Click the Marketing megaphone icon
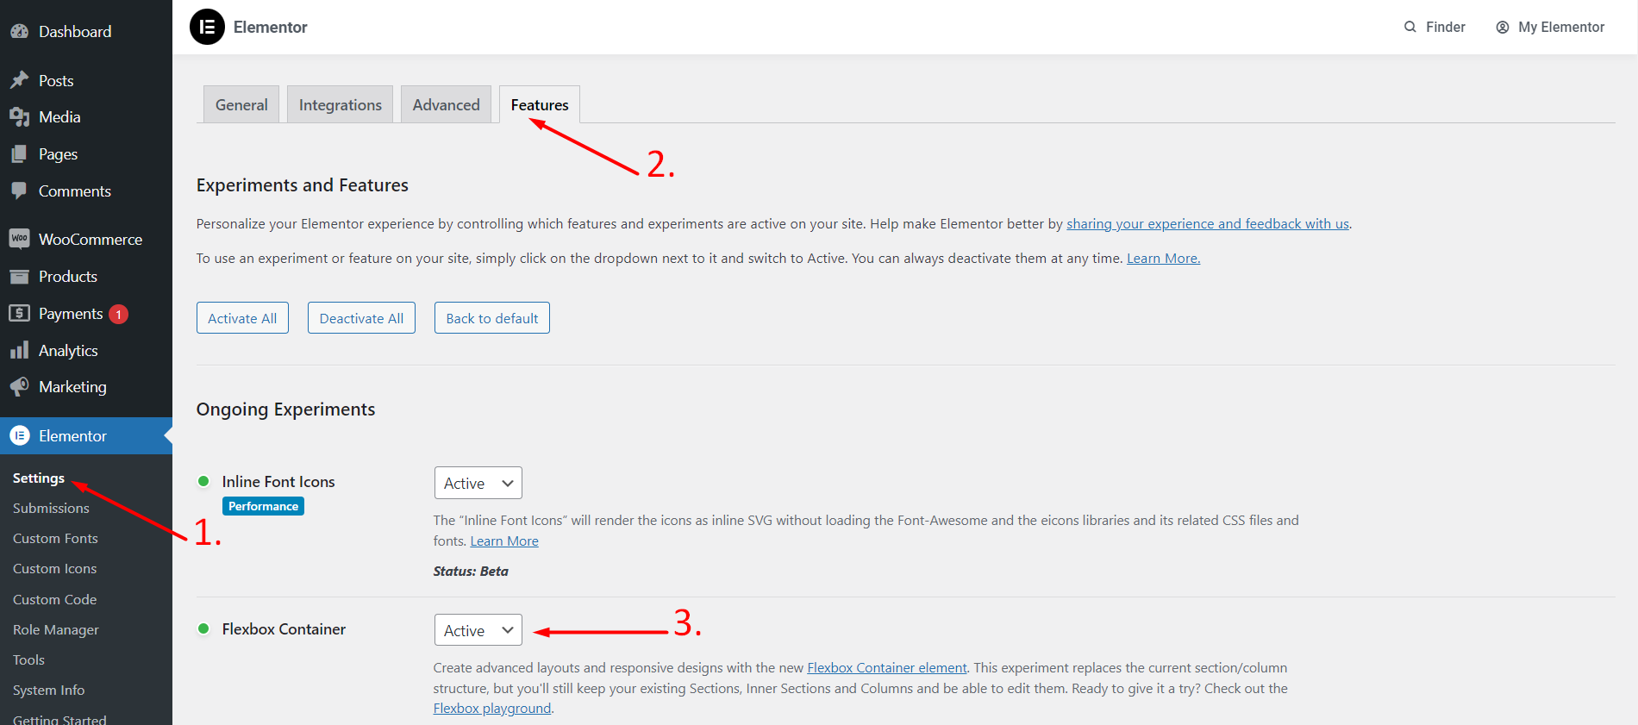Image resolution: width=1638 pixels, height=725 pixels. [x=19, y=386]
